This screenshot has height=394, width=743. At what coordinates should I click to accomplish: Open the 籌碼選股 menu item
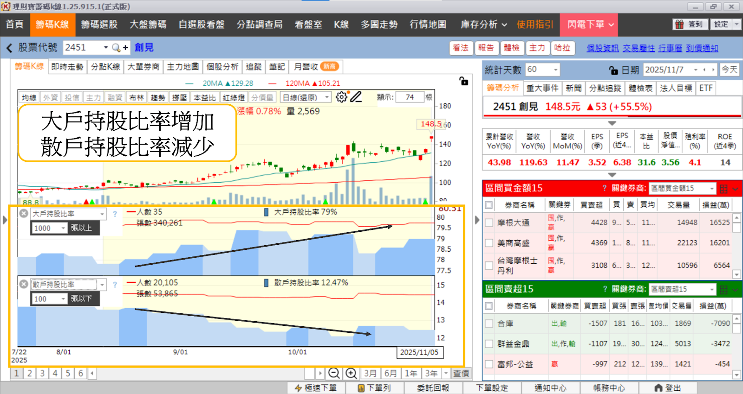99,24
